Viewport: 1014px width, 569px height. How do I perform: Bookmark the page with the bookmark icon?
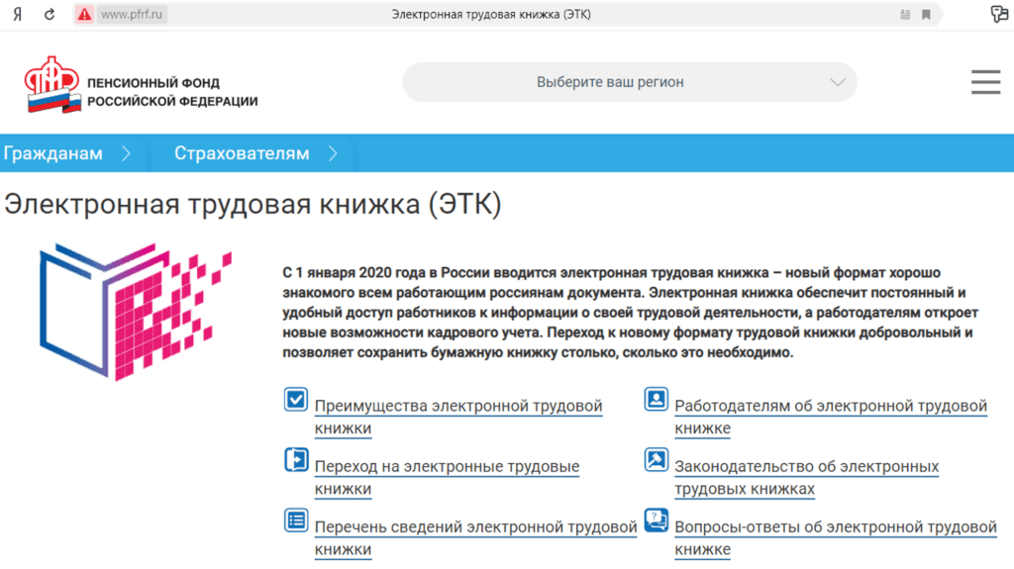[926, 14]
